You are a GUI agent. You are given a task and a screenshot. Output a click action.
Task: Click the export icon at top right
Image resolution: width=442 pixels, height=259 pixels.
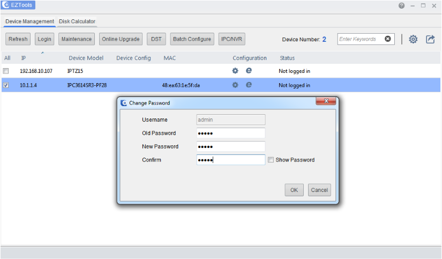[430, 39]
